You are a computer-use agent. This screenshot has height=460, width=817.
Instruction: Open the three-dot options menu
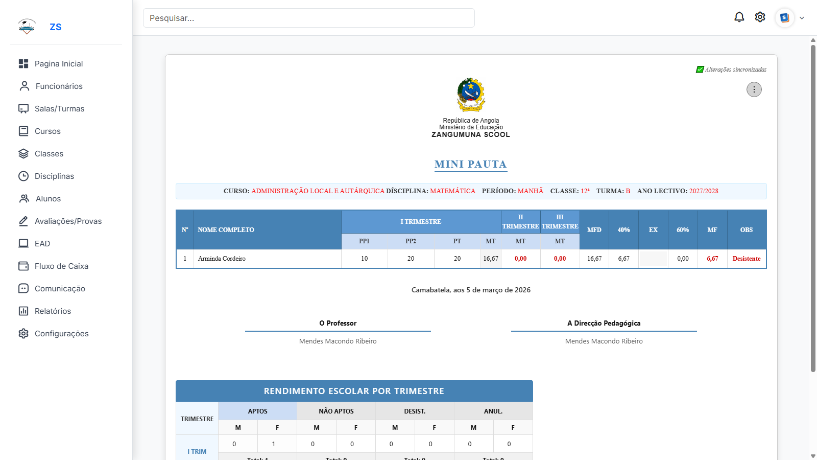754,89
